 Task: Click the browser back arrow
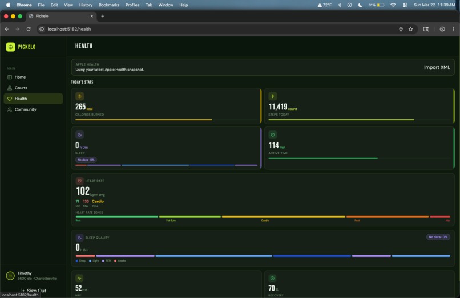point(7,29)
